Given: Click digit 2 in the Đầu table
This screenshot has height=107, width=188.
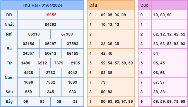Looking at the screenshot, I should [x=90, y=34].
